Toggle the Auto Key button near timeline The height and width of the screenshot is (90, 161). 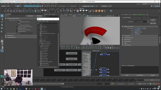coord(156,84)
